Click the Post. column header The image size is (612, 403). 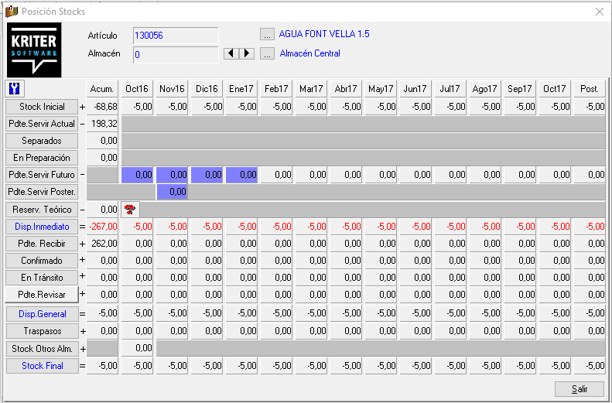tap(590, 89)
